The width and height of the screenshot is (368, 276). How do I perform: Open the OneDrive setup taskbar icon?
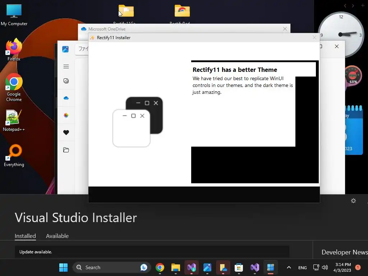tap(223, 267)
